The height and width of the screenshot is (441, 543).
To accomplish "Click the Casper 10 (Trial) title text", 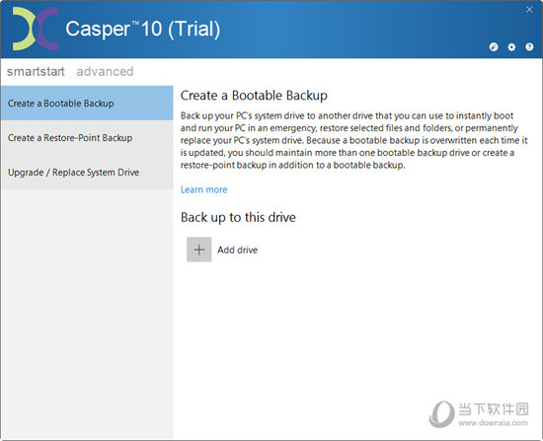I will pyautogui.click(x=143, y=29).
